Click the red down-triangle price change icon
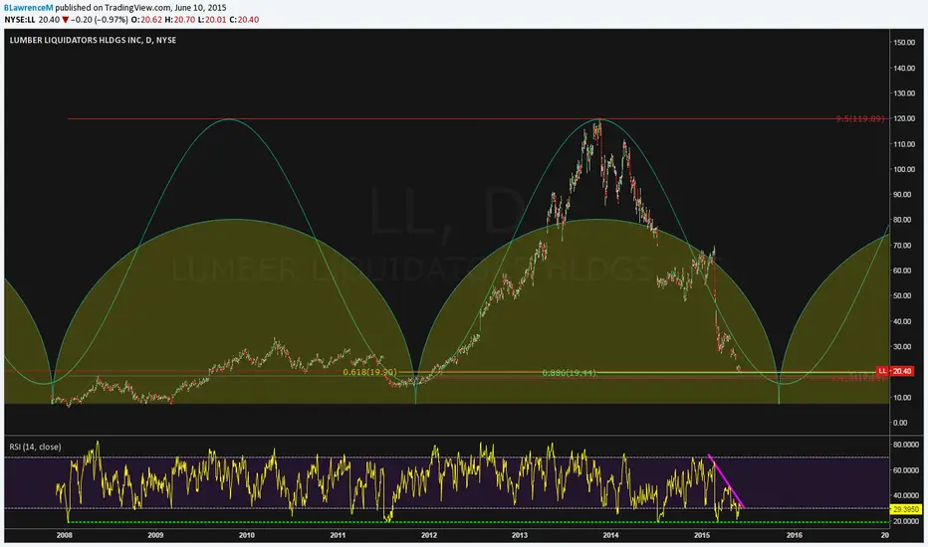The image size is (928, 547). (65, 20)
